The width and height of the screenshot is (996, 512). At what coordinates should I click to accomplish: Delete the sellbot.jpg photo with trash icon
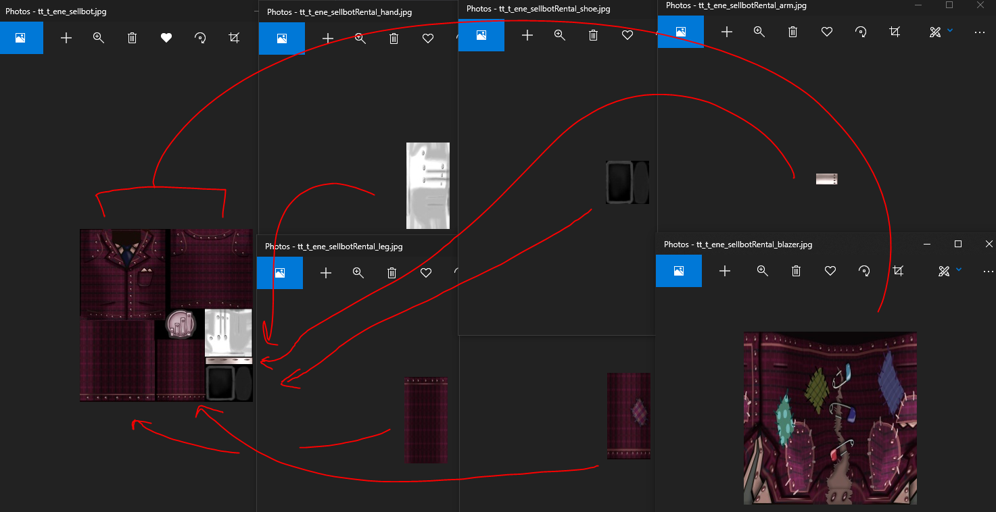click(133, 38)
